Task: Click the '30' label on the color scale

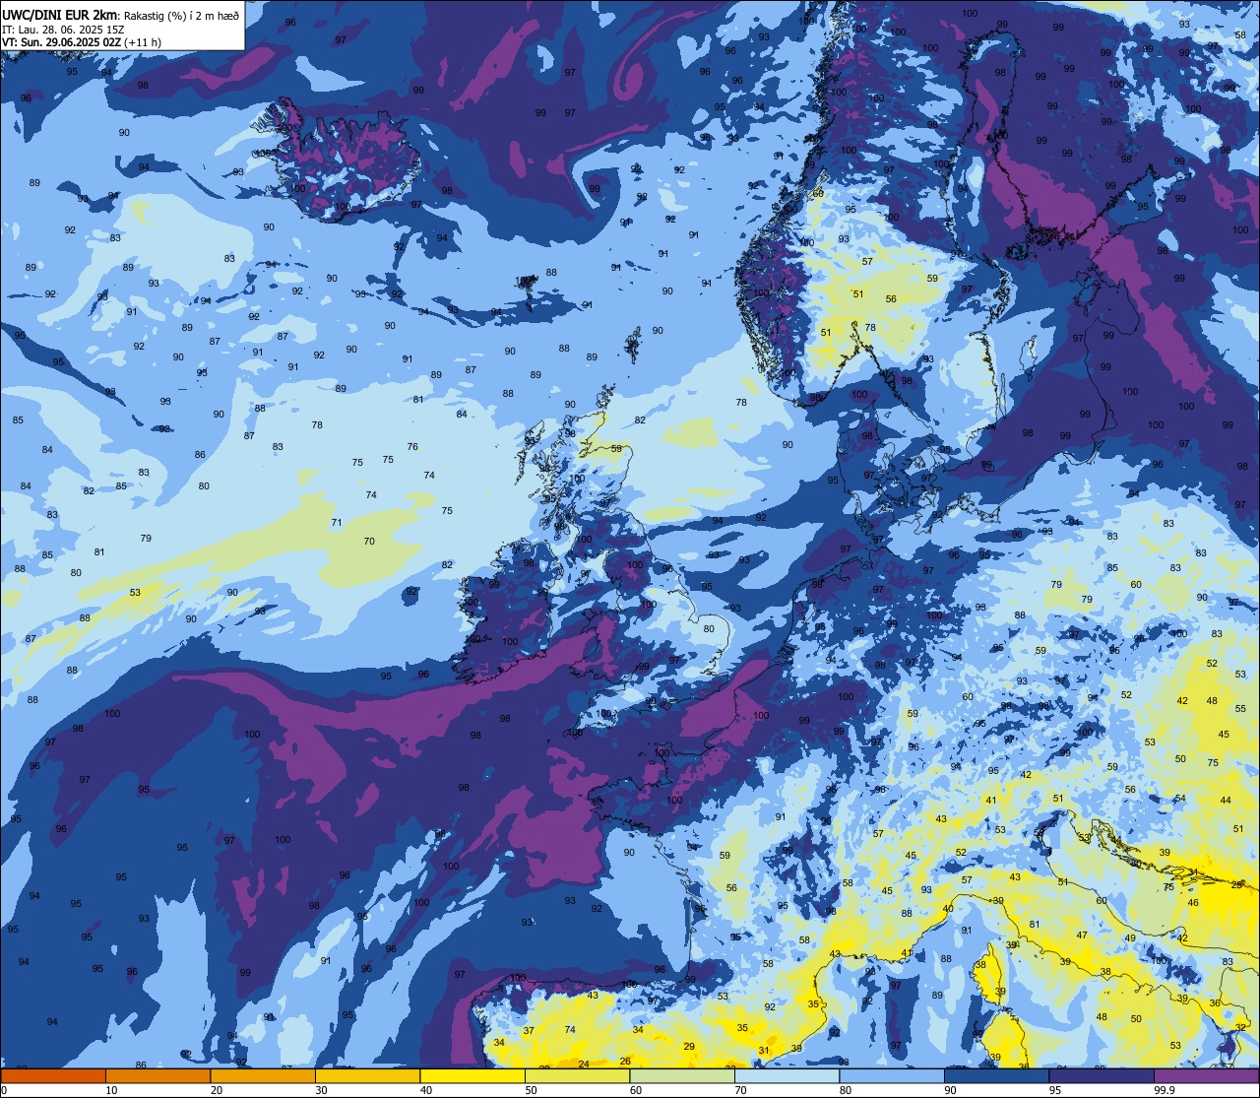Action: coord(321,1090)
